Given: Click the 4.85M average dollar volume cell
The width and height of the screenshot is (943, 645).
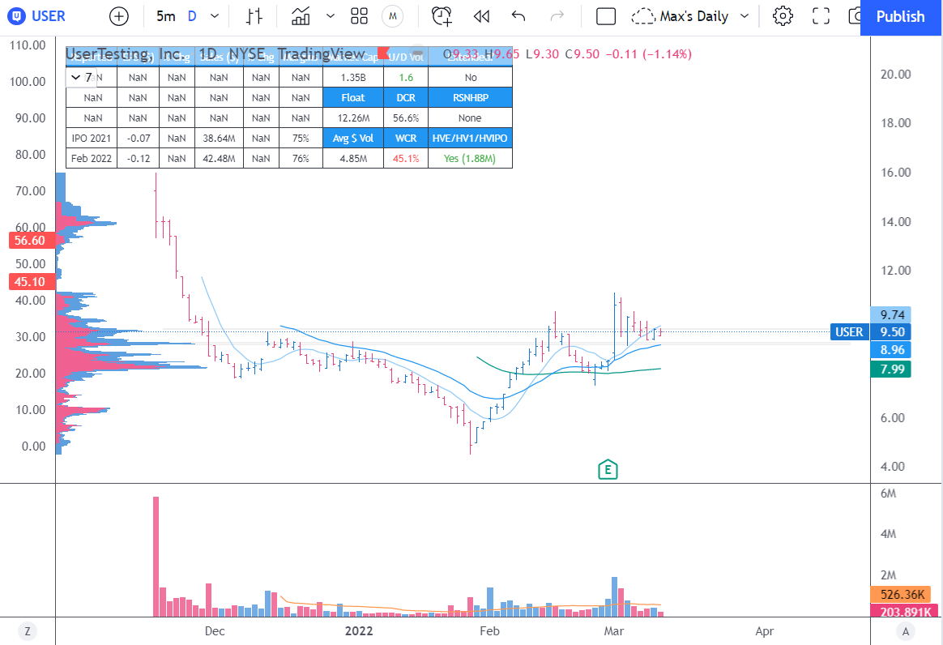Looking at the screenshot, I should click(353, 159).
